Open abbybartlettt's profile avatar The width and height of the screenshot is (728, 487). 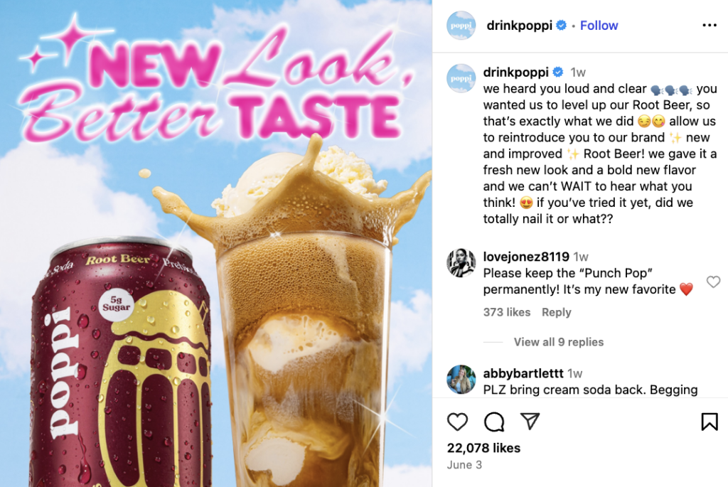[461, 380]
